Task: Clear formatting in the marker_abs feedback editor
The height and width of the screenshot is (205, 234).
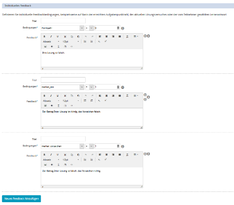Action: (127, 96)
